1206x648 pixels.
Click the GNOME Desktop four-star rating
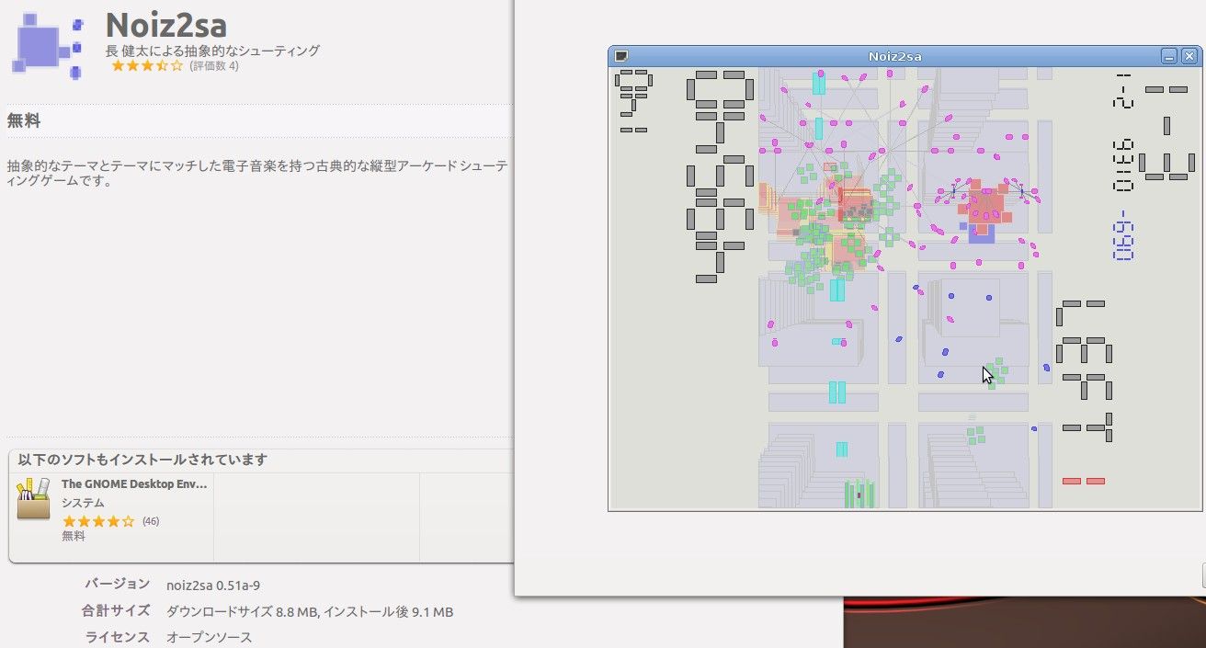(x=98, y=521)
